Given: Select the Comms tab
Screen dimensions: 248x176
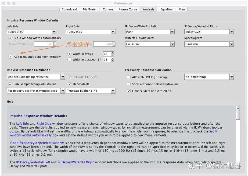Looking at the screenshot, I should [108, 9].
